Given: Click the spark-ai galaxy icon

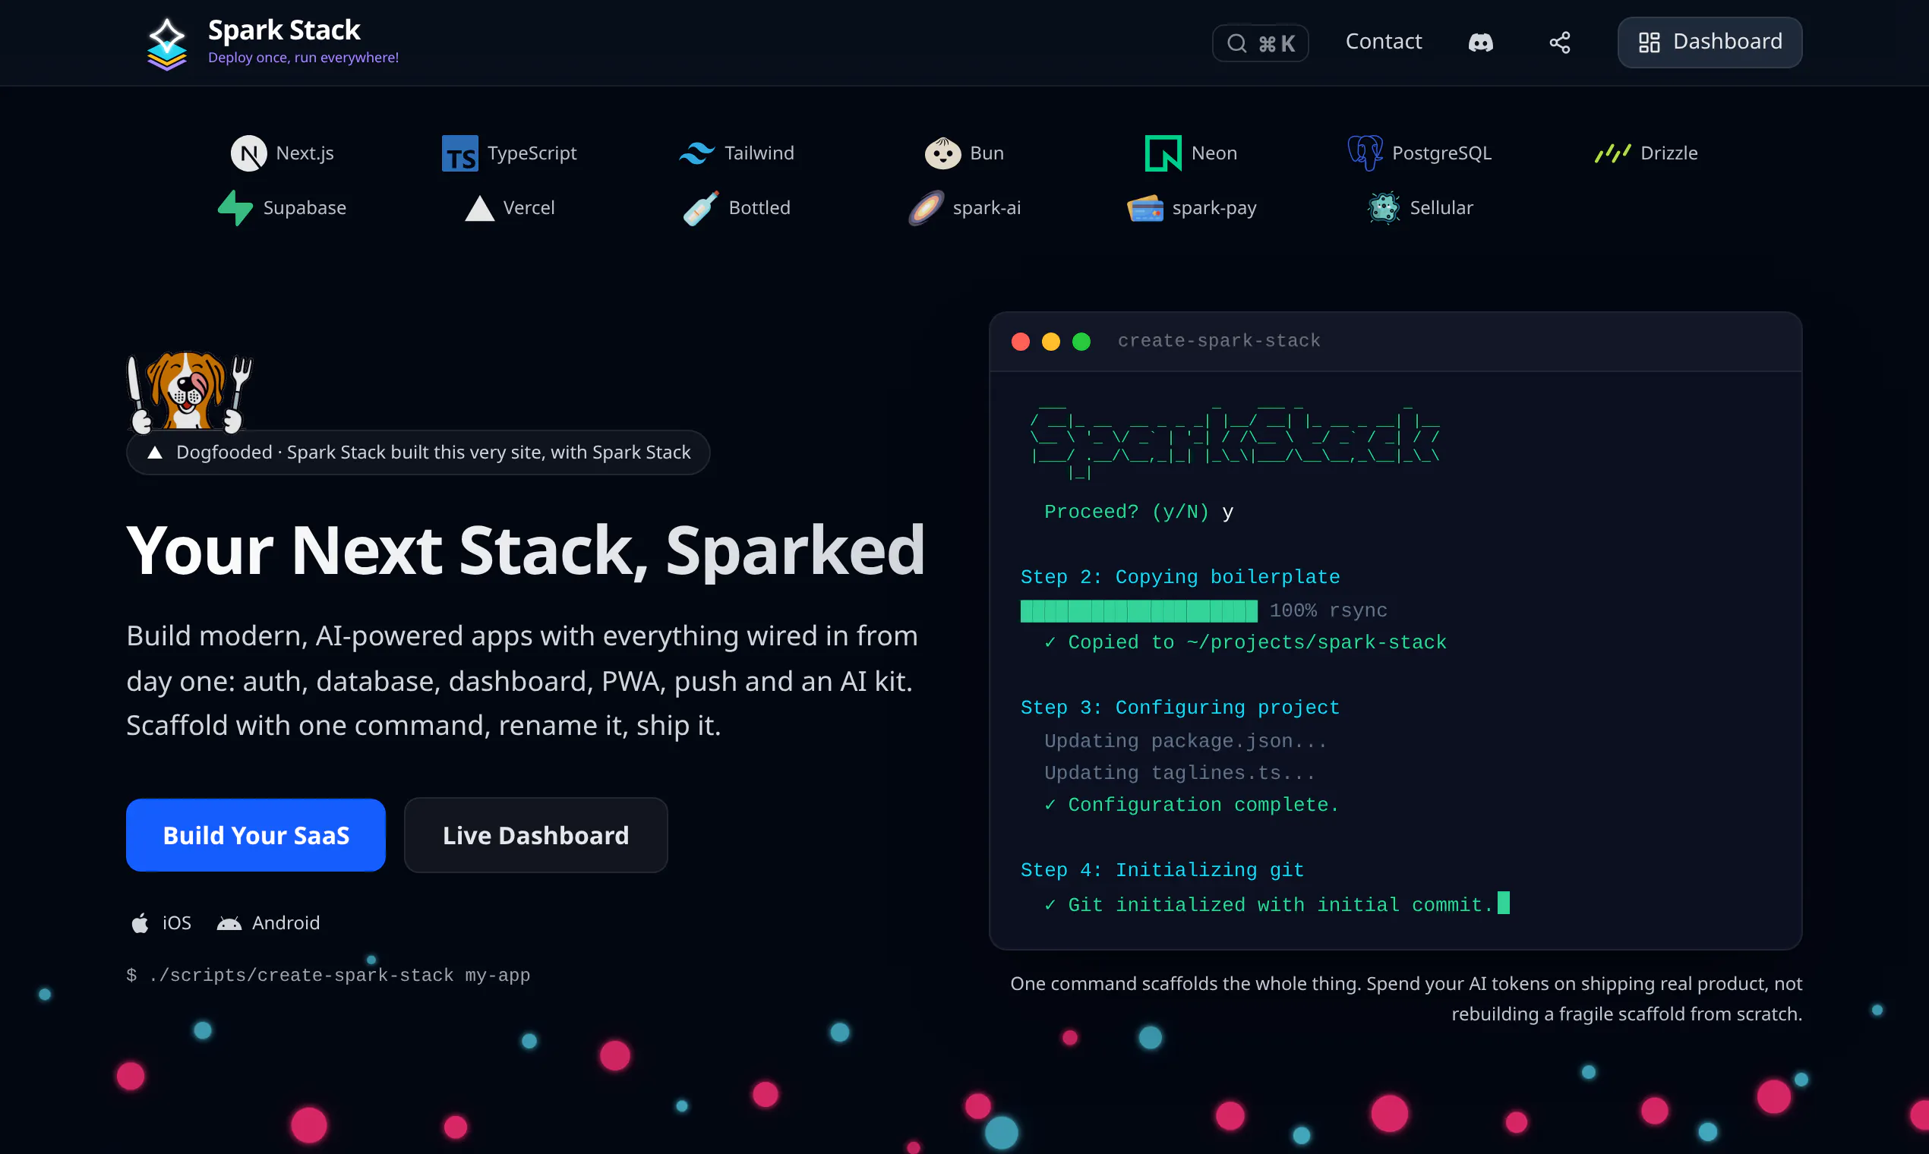Looking at the screenshot, I should click(927, 207).
